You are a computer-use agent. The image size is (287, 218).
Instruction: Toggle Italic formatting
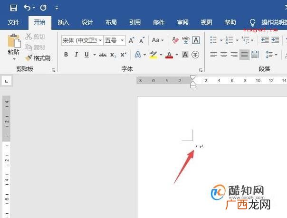coord(77,55)
